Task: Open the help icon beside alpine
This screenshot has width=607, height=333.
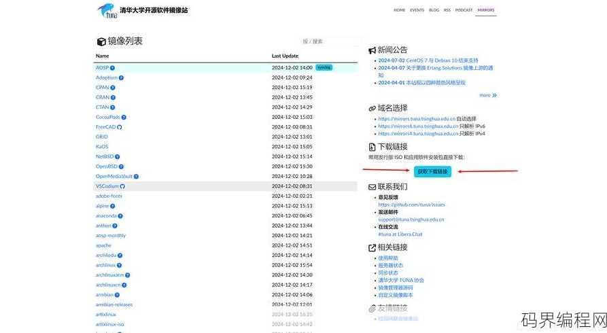Action: click(113, 207)
